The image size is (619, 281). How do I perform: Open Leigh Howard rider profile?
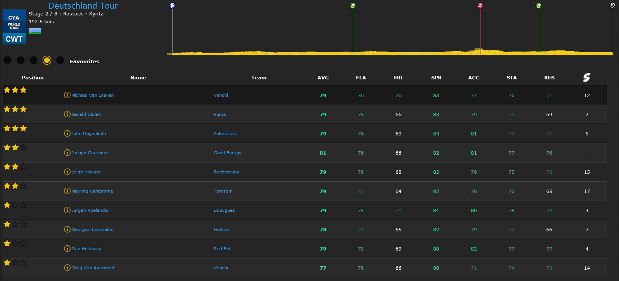[x=86, y=172]
